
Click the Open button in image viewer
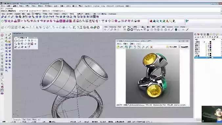(120, 47)
